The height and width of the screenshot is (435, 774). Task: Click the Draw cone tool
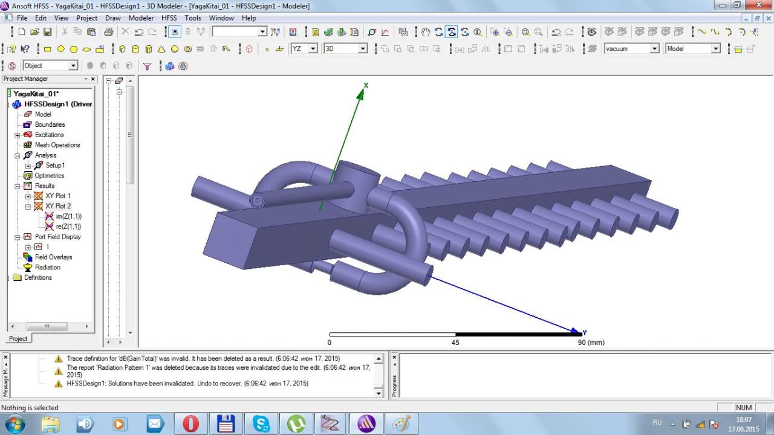(161, 49)
